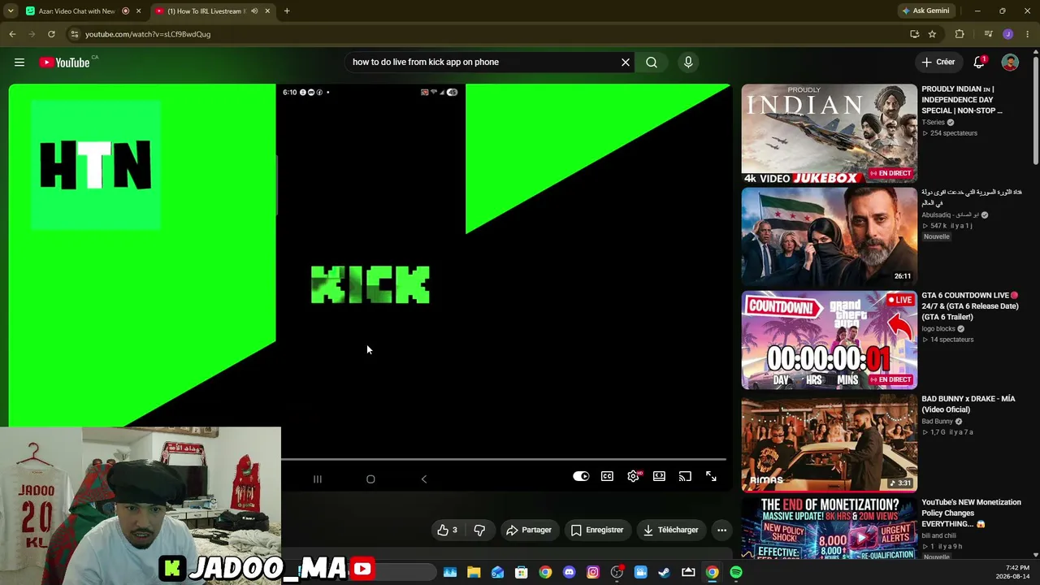This screenshot has width=1040, height=585.
Task: Cast the video to another screen
Action: tap(685, 477)
